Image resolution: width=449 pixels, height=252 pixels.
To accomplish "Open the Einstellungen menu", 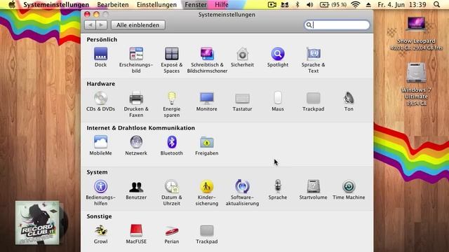I will (156, 5).
